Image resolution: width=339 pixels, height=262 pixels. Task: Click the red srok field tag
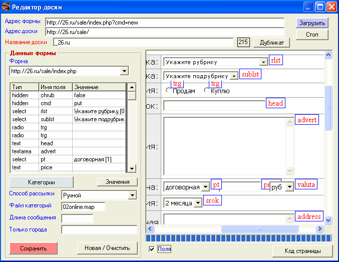coord(212,200)
